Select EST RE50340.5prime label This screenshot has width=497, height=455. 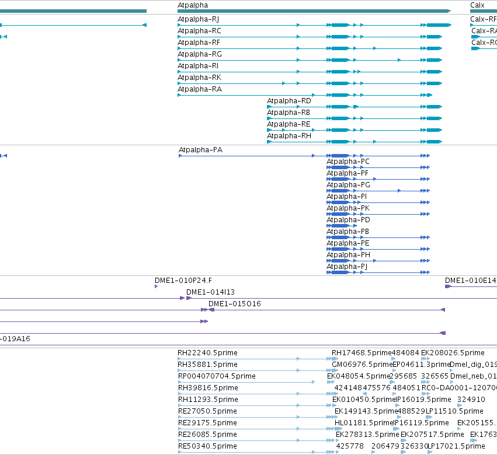point(207,446)
